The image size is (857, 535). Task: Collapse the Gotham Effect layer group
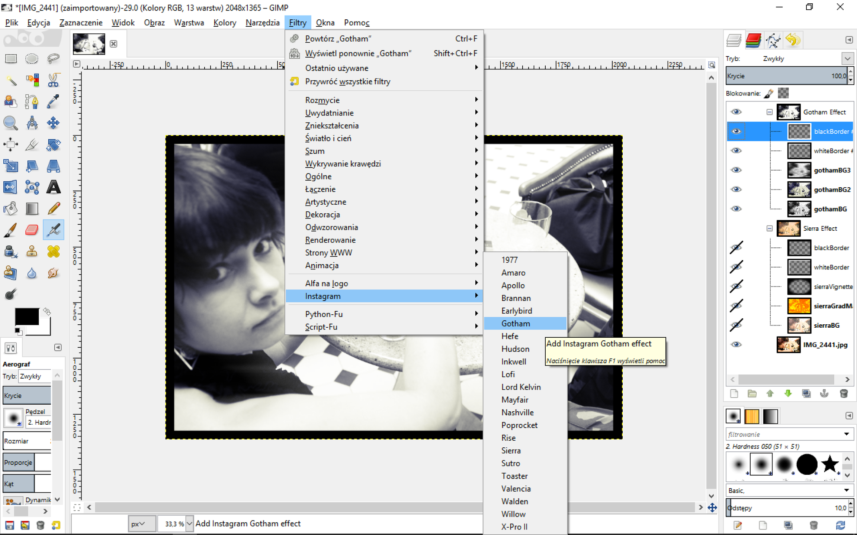coord(770,112)
